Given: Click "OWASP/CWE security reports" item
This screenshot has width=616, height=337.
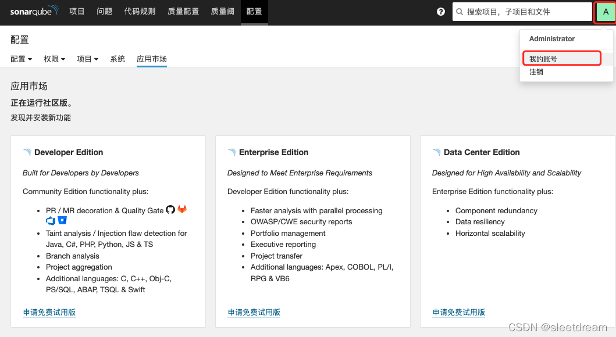Looking at the screenshot, I should point(301,221).
